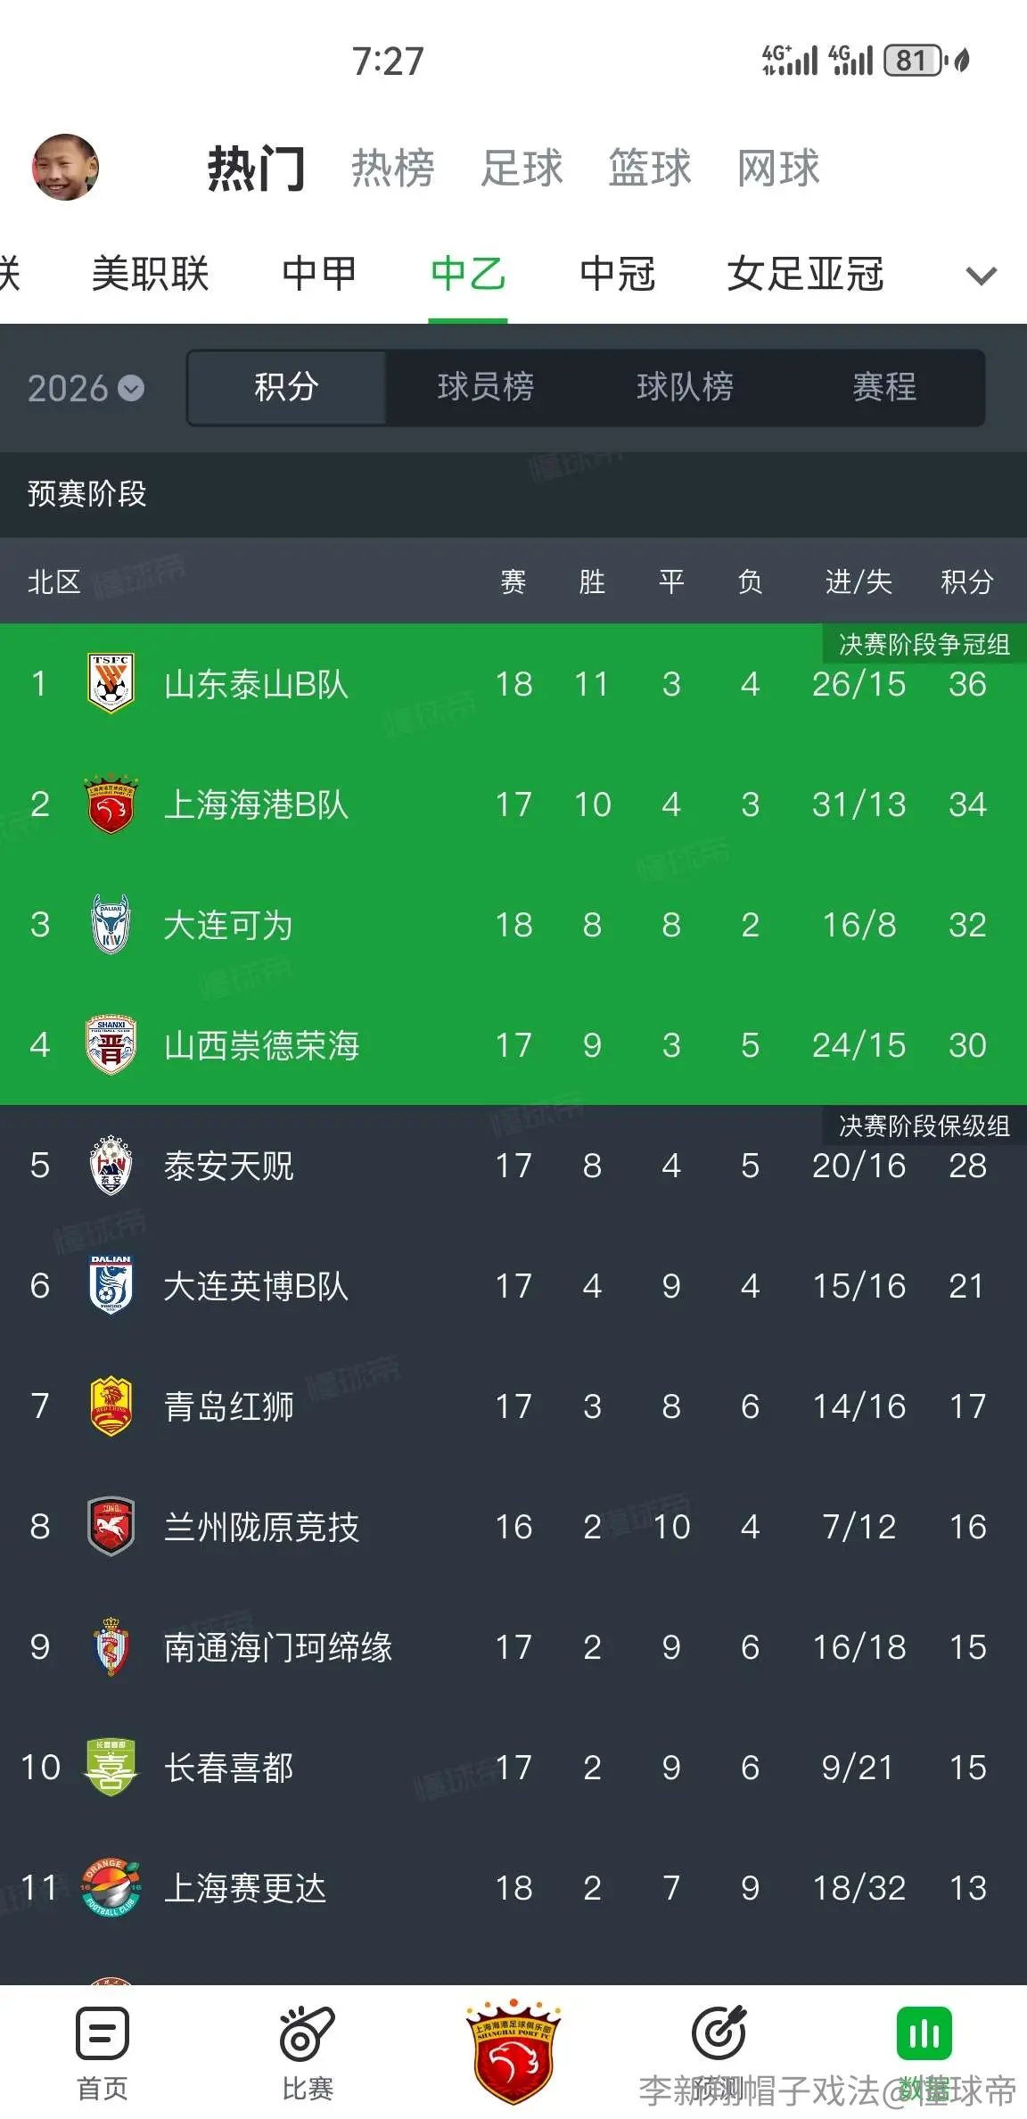Open the 2026 season dropdown
1027x2119 pixels.
(86, 388)
